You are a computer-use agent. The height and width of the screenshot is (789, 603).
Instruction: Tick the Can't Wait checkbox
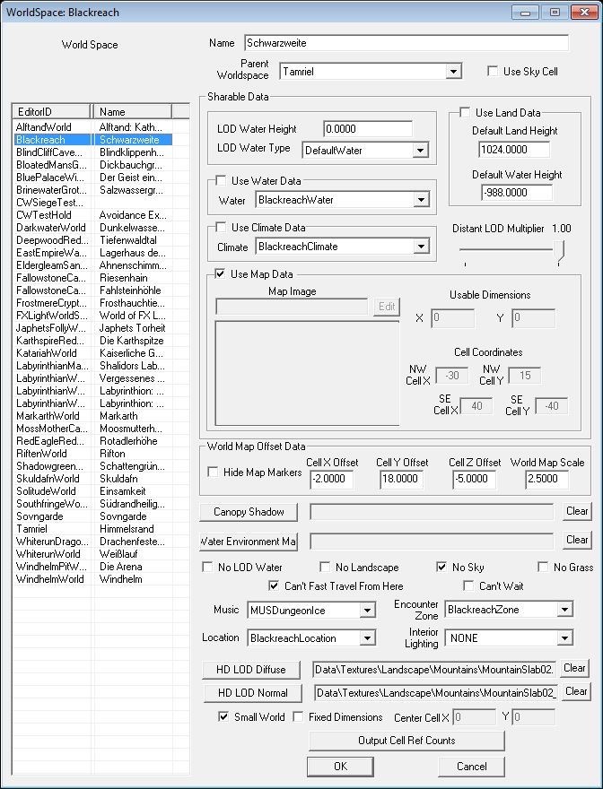pos(468,585)
